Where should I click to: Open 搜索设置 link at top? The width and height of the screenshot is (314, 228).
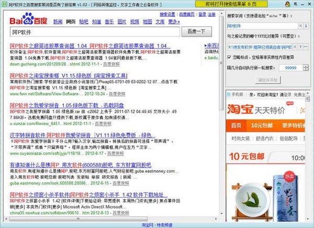(x=167, y=15)
